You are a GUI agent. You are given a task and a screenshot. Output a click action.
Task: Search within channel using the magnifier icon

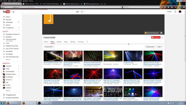[87, 42]
